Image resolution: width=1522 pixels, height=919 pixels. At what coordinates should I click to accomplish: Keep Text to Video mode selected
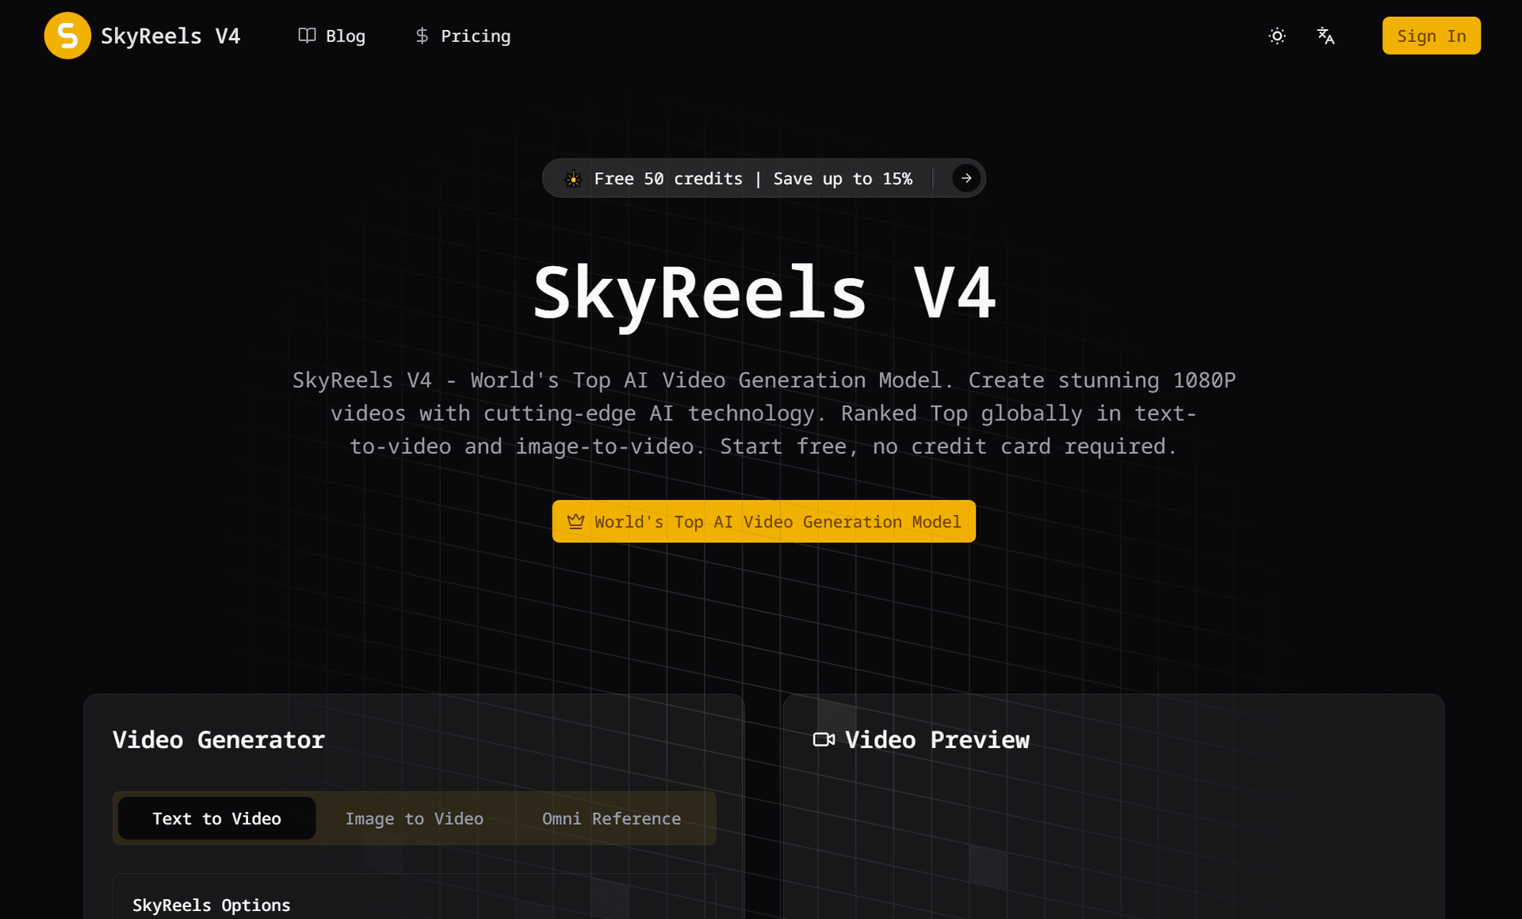(216, 818)
